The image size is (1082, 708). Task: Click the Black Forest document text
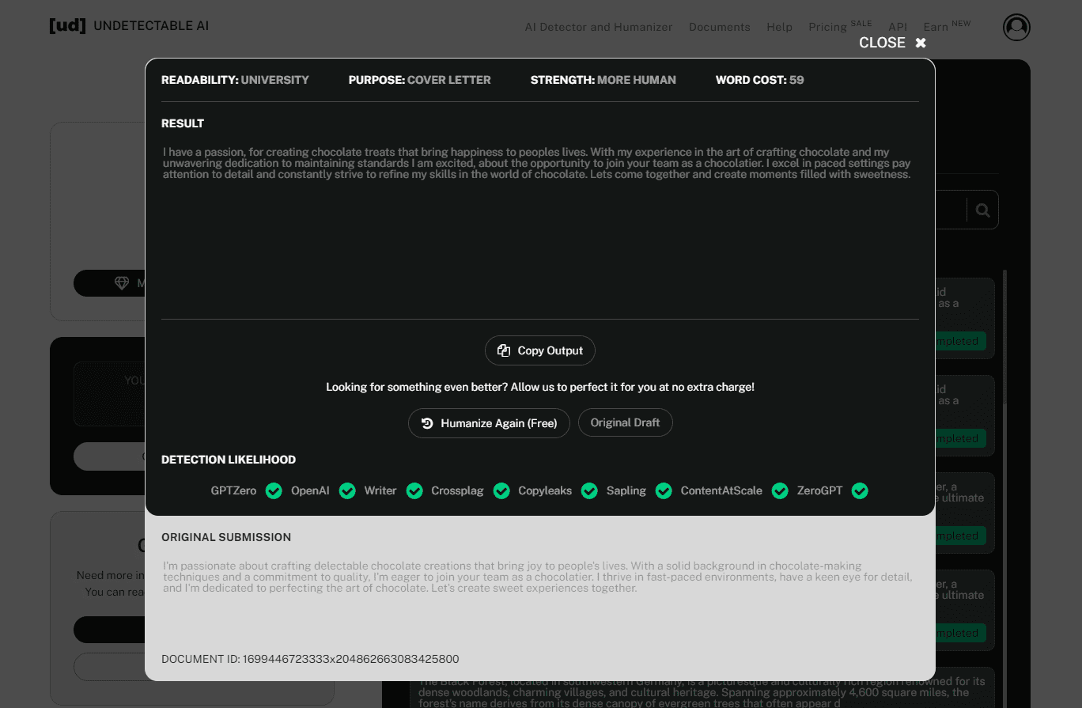click(702, 691)
